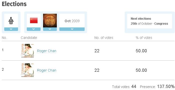
Task: Click the second candidate's avatar thumbnail
Action: (x=28, y=70)
